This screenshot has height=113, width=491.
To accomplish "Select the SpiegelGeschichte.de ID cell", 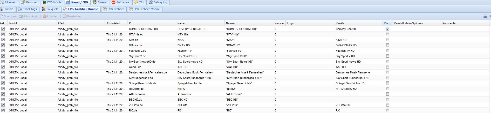I will coord(152,83).
